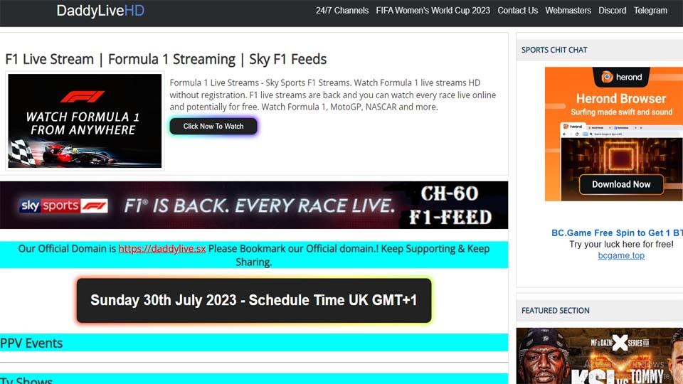The image size is (683, 384).
Task: Click the Herond browser logo icon
Action: coord(607,77)
